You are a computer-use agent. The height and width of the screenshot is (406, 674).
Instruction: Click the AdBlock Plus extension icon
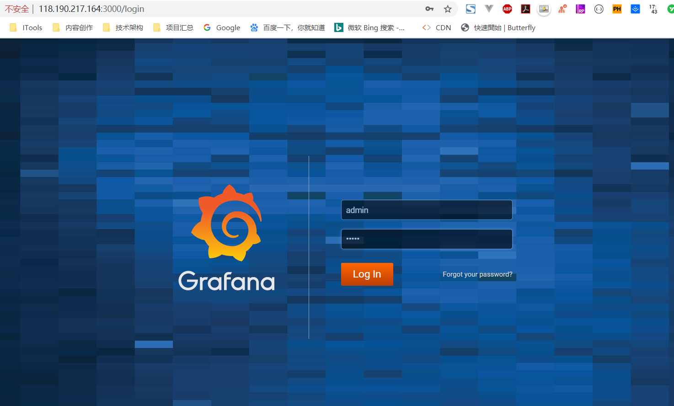pyautogui.click(x=507, y=9)
